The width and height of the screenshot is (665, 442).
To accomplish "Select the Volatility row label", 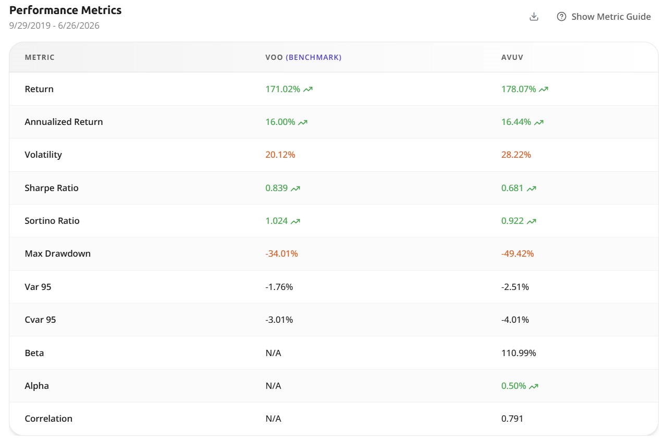I will pyautogui.click(x=43, y=155).
